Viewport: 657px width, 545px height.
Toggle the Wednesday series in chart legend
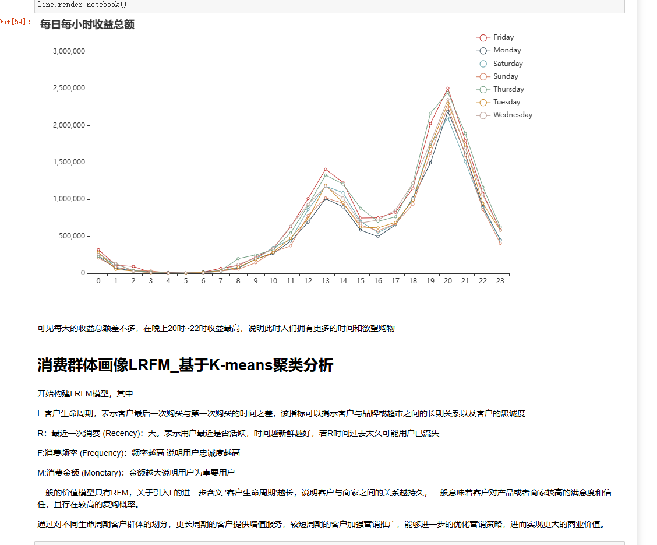tap(504, 115)
